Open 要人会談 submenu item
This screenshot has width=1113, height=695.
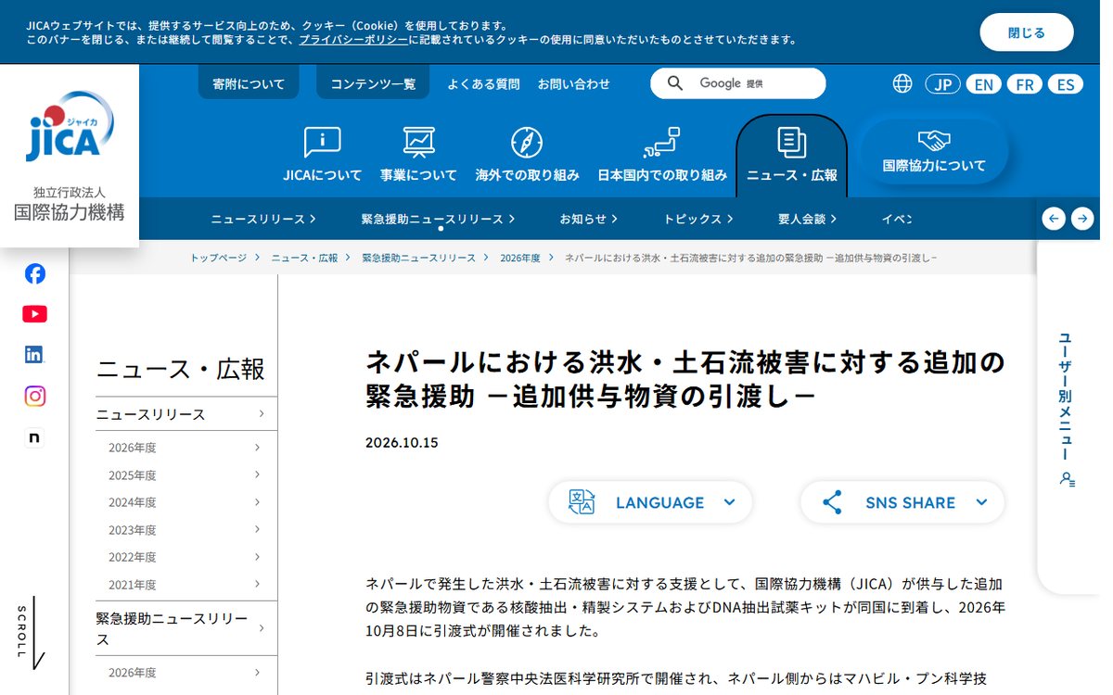pyautogui.click(x=808, y=219)
